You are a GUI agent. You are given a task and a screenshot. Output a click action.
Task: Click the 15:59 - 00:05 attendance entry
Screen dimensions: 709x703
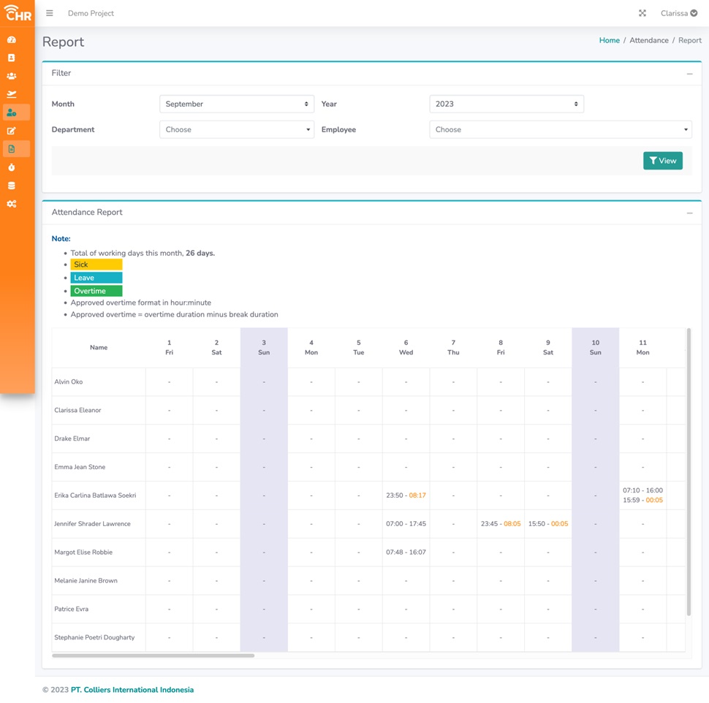point(642,500)
